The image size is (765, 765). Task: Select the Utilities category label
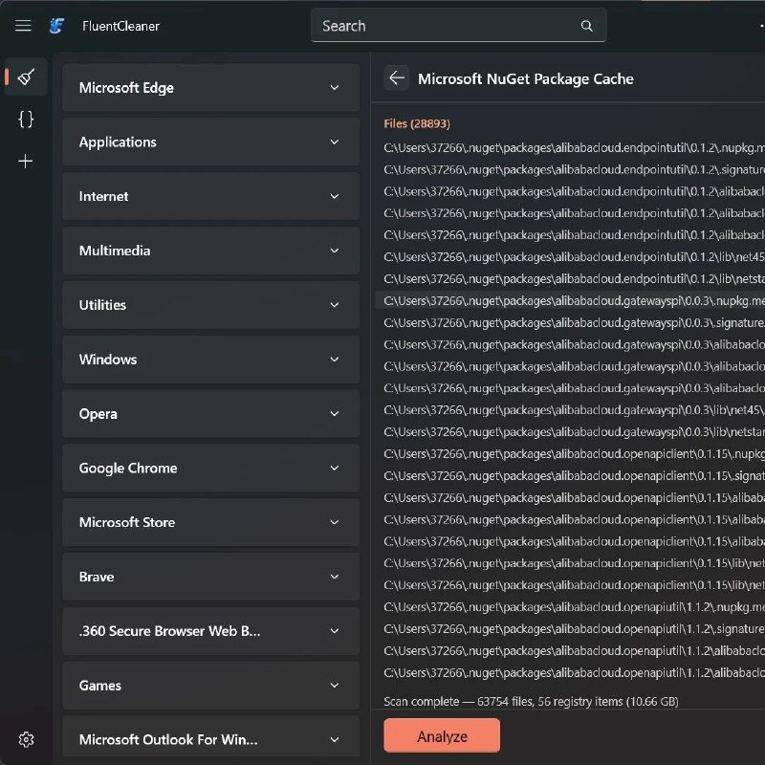click(102, 305)
